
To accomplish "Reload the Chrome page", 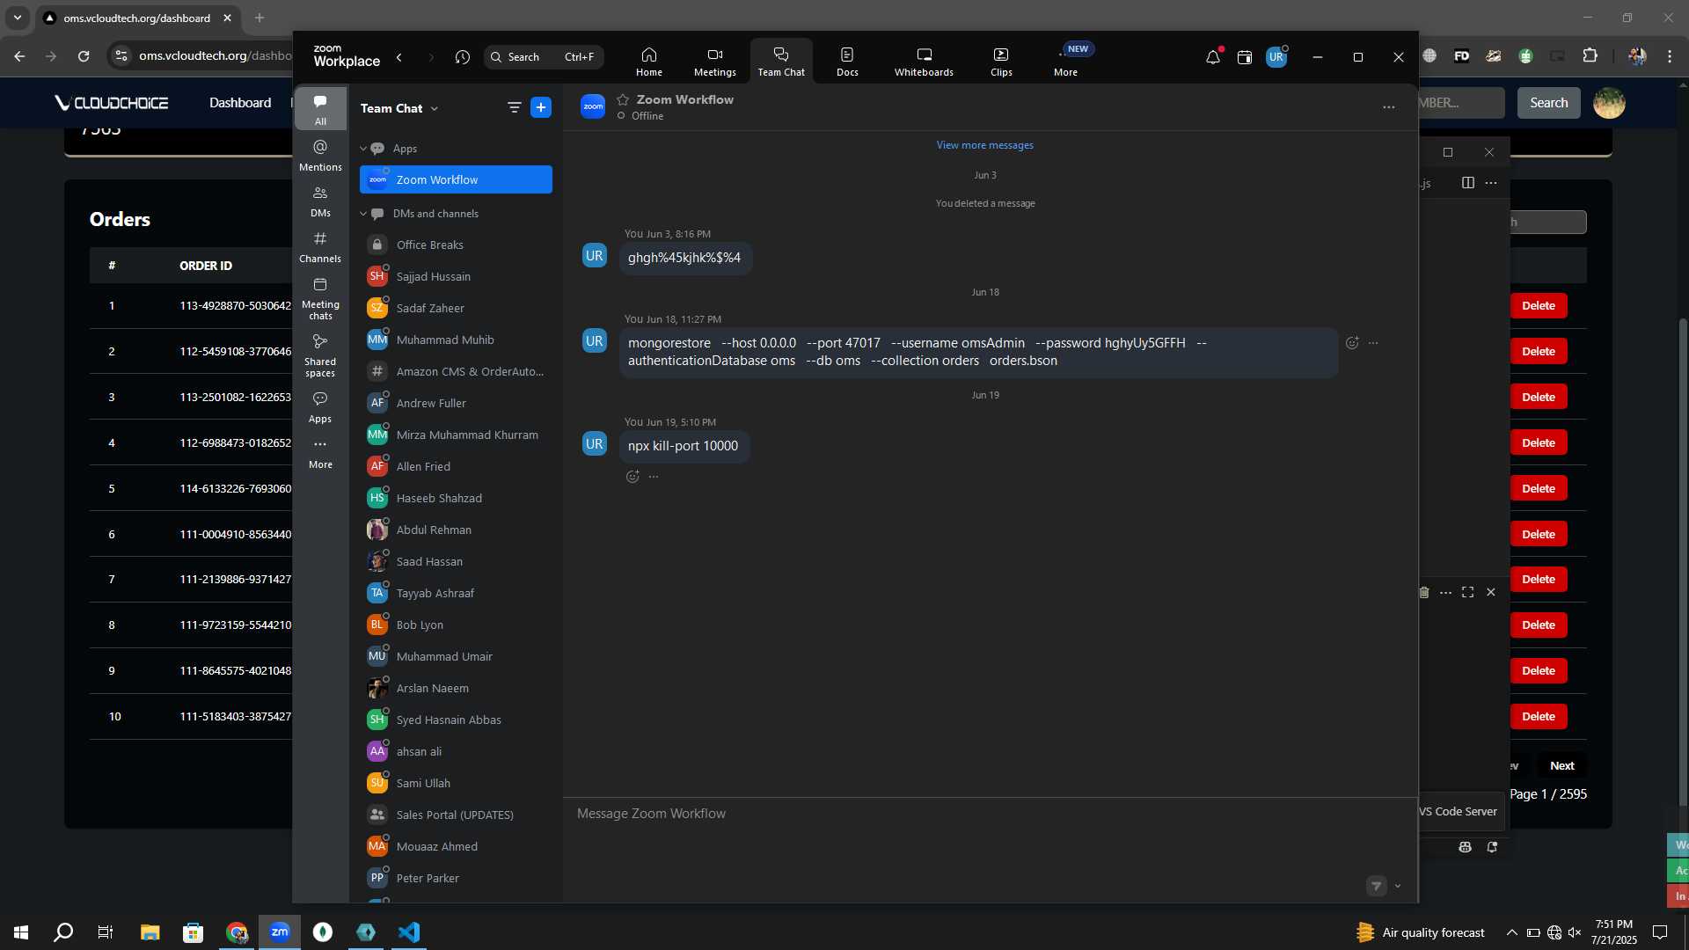I will (84, 56).
